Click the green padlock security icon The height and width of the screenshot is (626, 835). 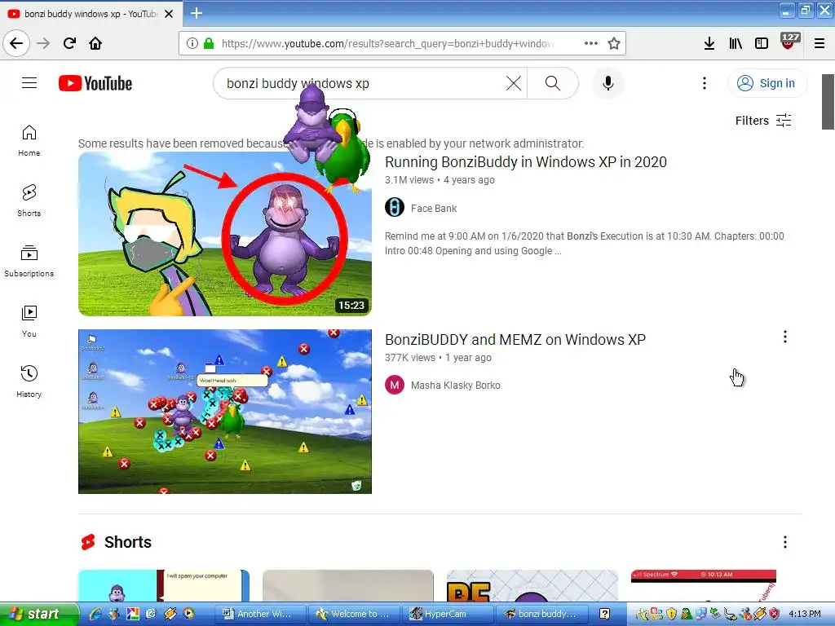point(209,44)
